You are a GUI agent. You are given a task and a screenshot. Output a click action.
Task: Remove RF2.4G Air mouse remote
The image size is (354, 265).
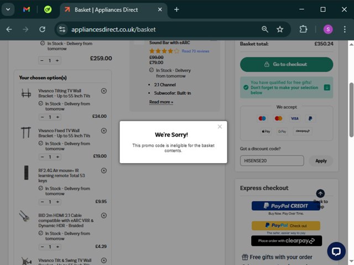click(104, 170)
